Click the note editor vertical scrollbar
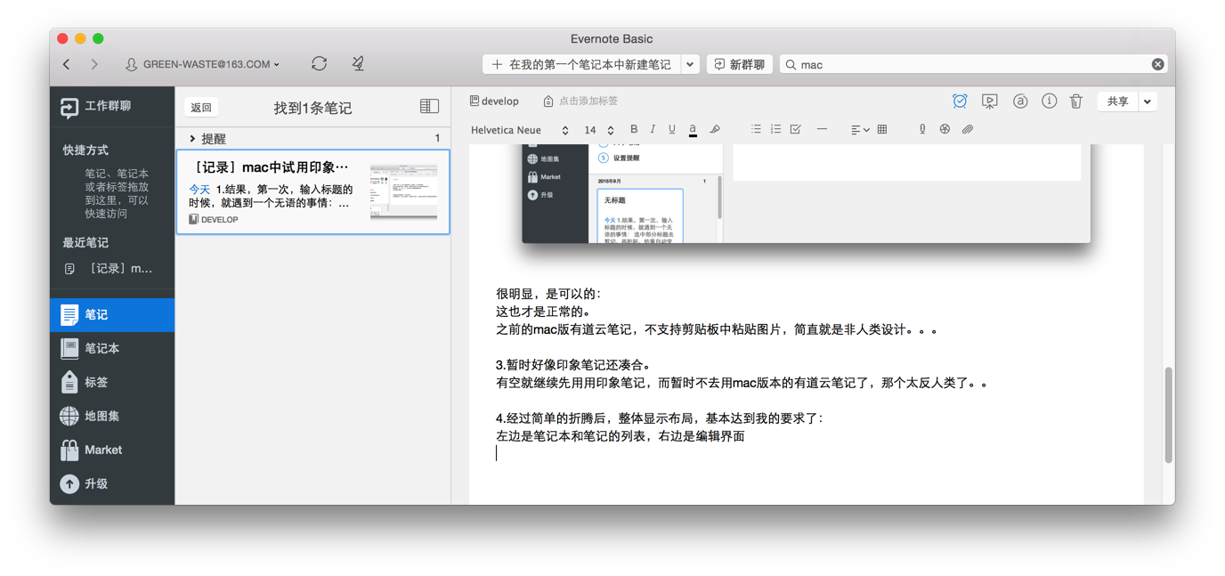This screenshot has width=1225, height=576. (x=1168, y=415)
